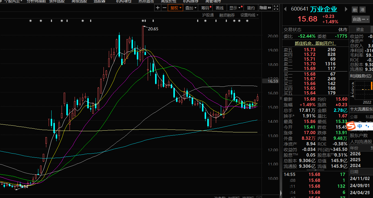This screenshot has height=198, width=373.
Task: Open the 机构增仓 menu item
Action: click(124, 1)
